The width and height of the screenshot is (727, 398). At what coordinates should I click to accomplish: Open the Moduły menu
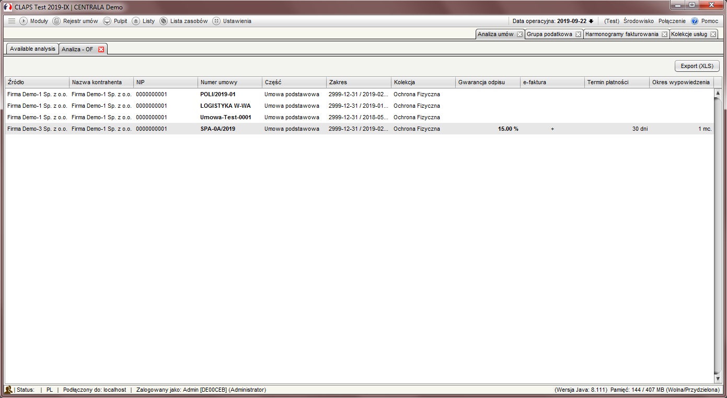tap(34, 21)
